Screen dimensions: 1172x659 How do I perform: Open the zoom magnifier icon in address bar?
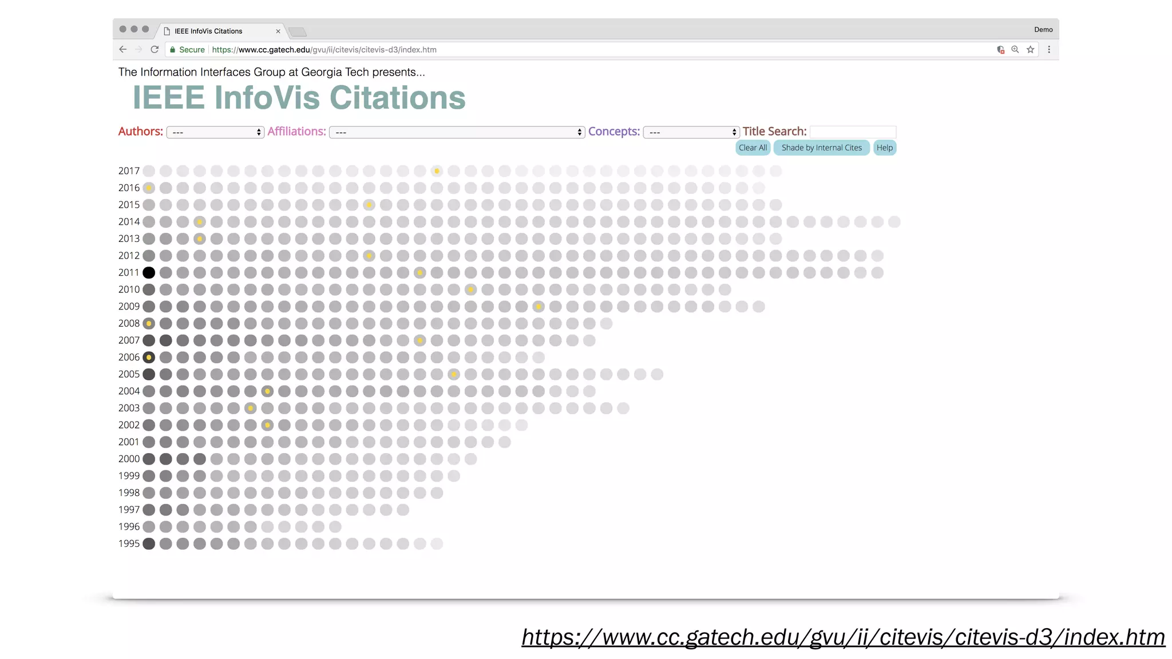tap(1015, 50)
